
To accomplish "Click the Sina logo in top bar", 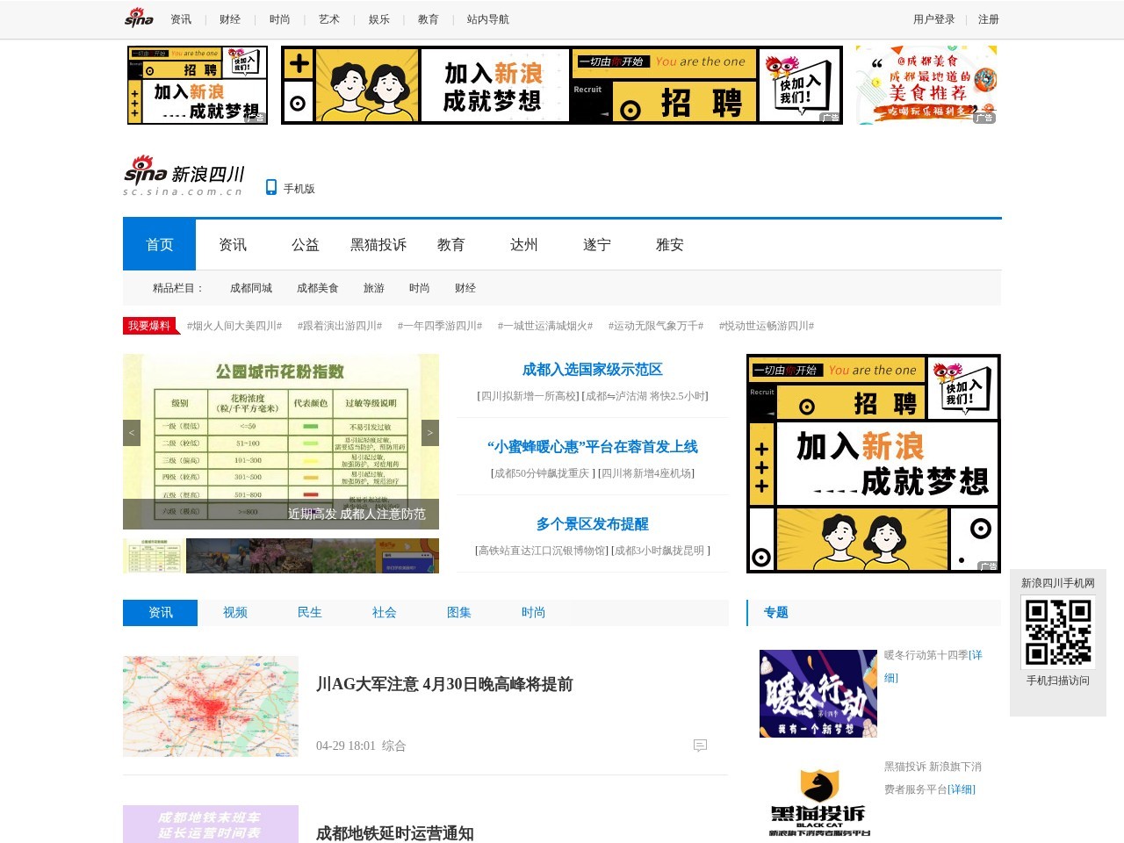I will click(x=139, y=18).
